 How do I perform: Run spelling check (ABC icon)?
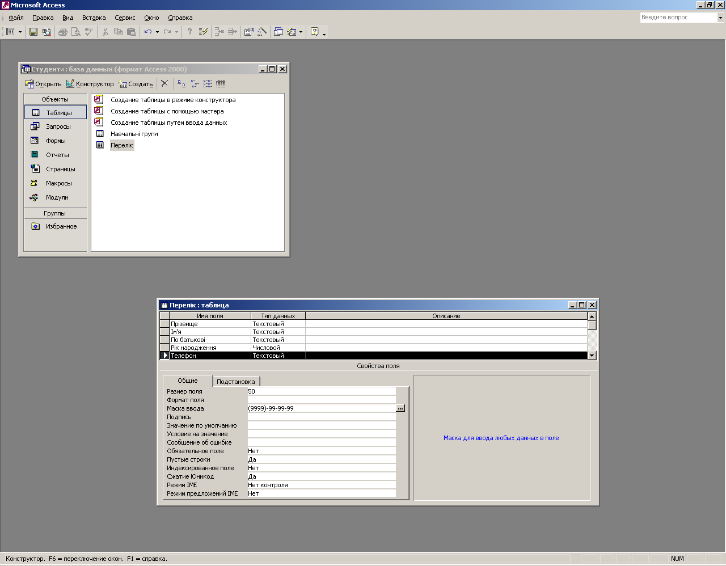click(x=89, y=32)
